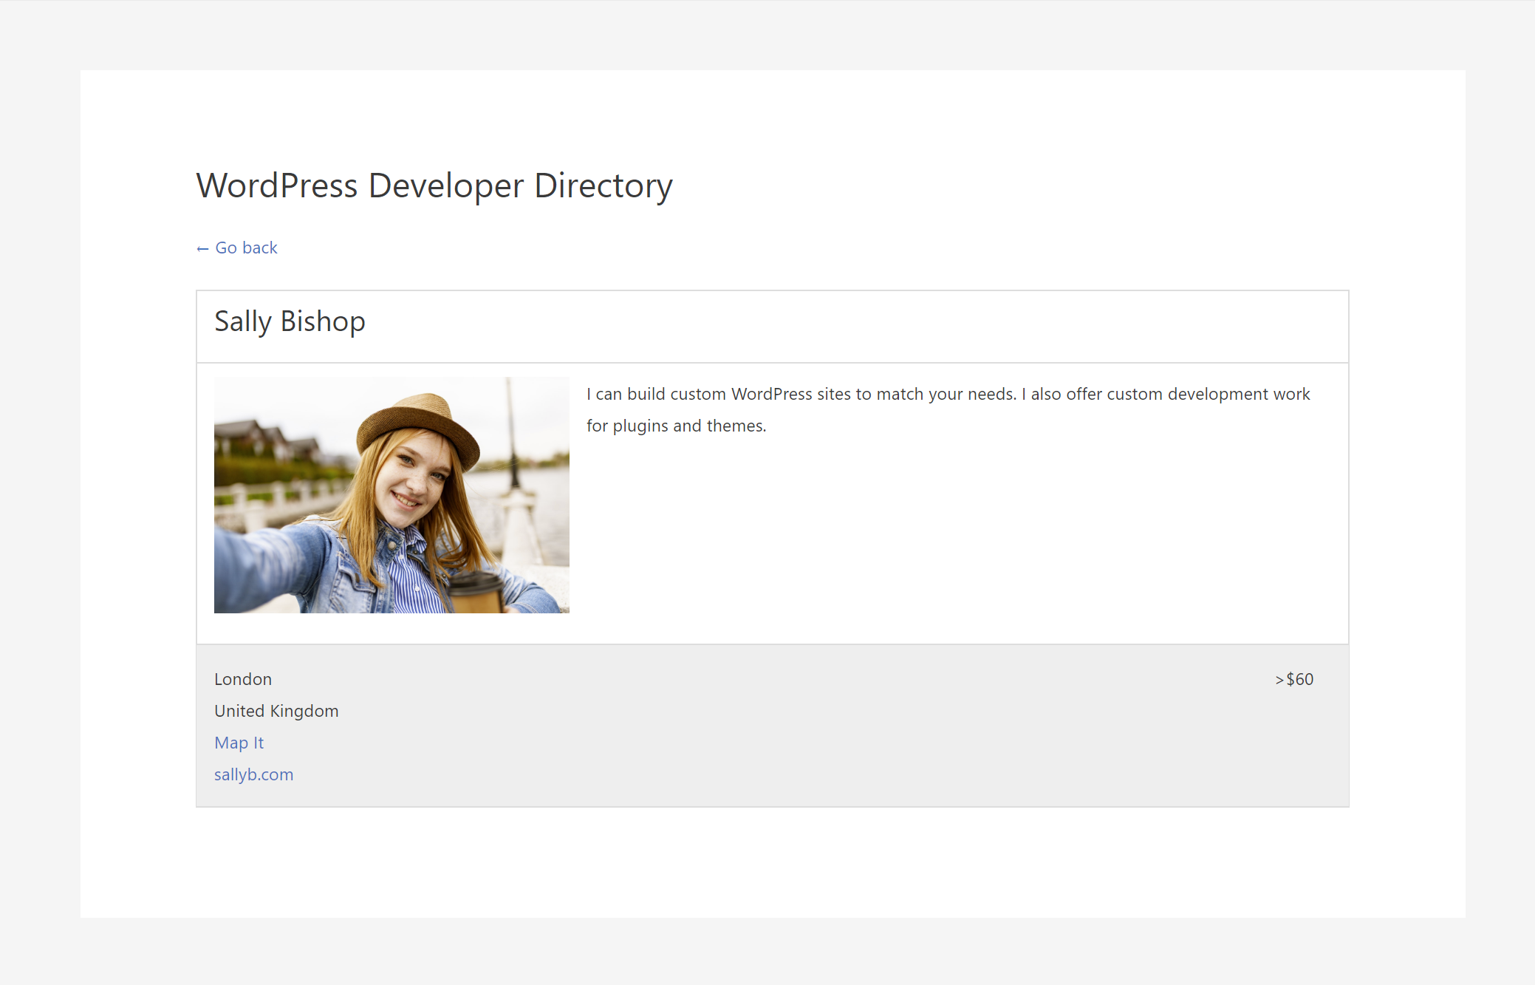
Task: Click Sally Bishop's profile photo
Action: click(392, 495)
